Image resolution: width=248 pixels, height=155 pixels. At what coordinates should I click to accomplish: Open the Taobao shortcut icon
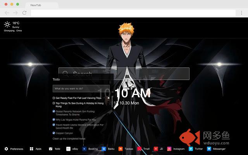(x=121, y=149)
